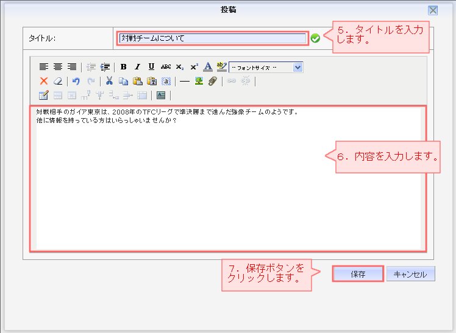Image resolution: width=456 pixels, height=333 pixels.
Task: Toggle underline formatting
Action: [x=151, y=67]
